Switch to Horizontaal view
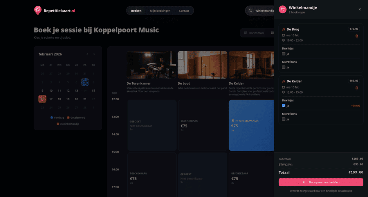 [254, 33]
